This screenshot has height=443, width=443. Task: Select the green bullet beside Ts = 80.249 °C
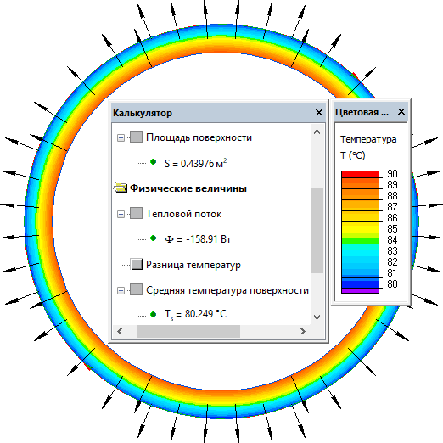[153, 314]
